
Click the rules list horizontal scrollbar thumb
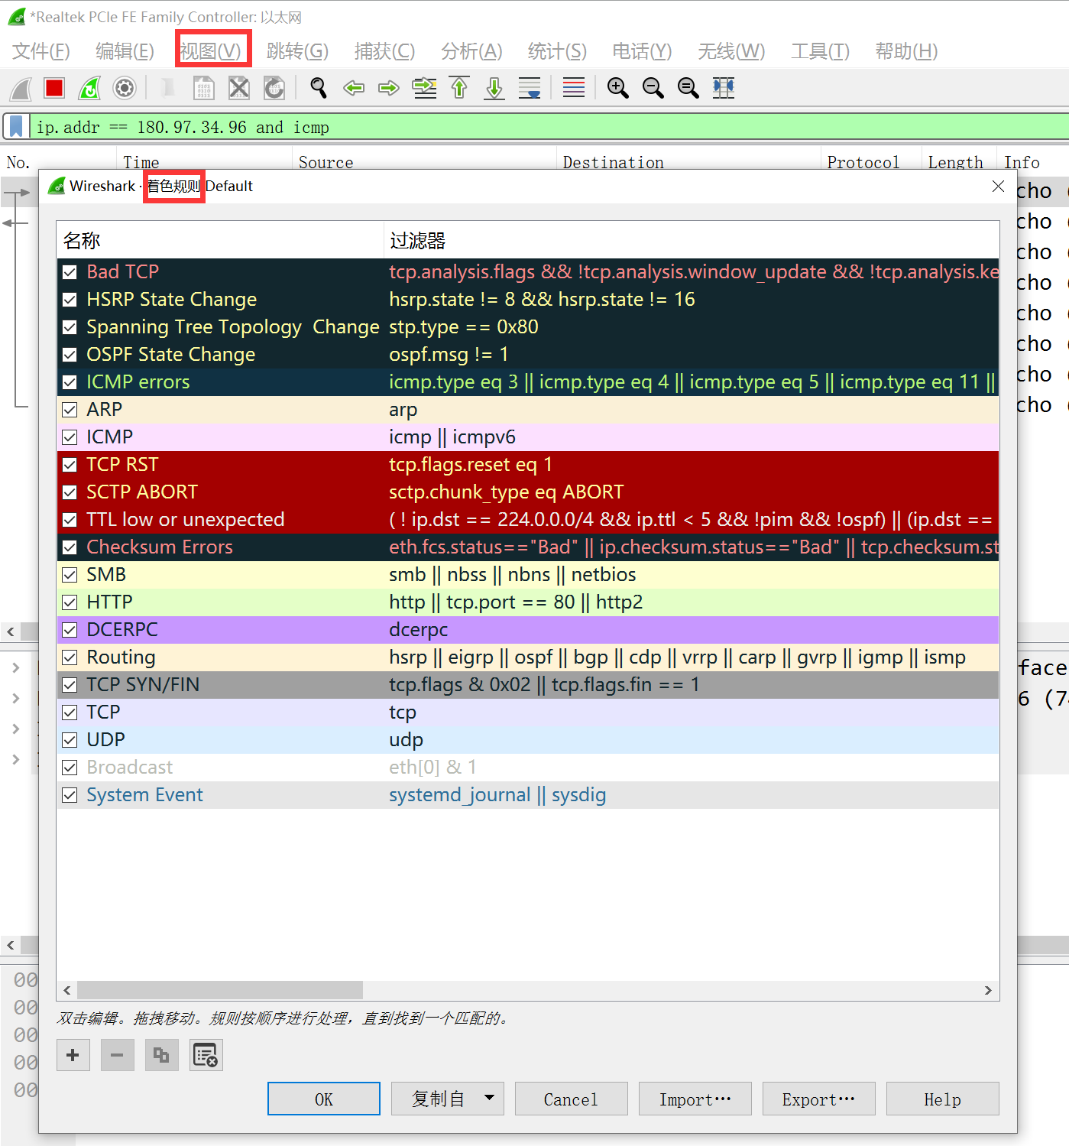coord(220,990)
